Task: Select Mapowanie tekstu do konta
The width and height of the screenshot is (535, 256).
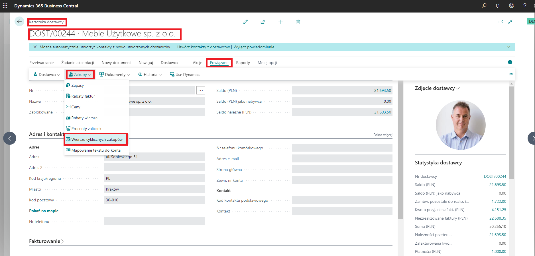Action: tap(97, 150)
